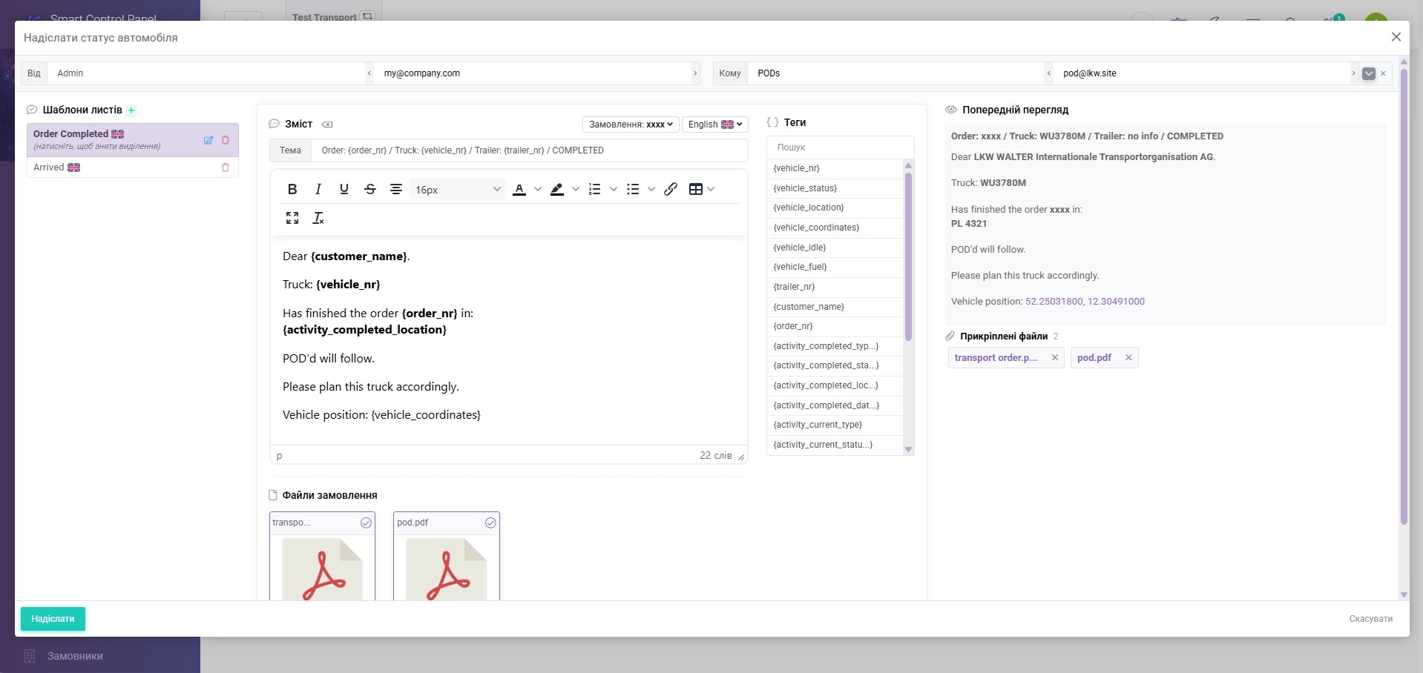Clear formatting with the Tx icon
This screenshot has height=673, width=1423.
pyautogui.click(x=318, y=218)
